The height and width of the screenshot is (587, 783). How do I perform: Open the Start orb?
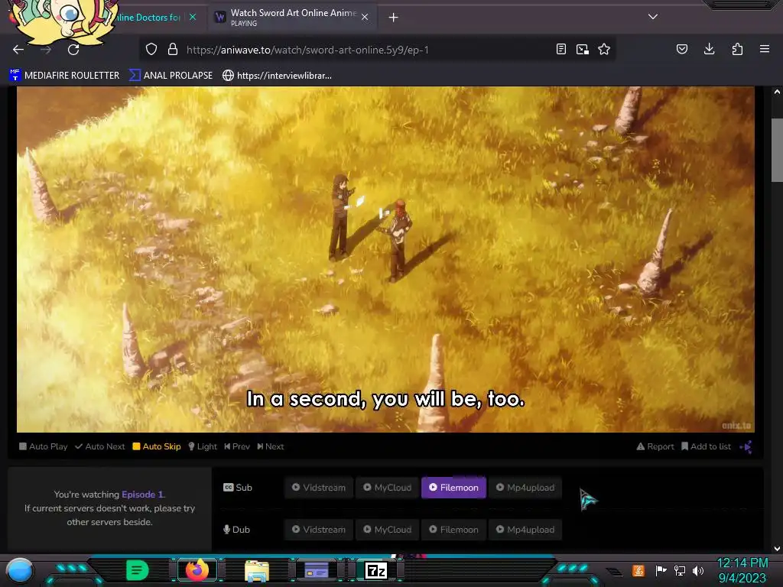click(x=20, y=570)
